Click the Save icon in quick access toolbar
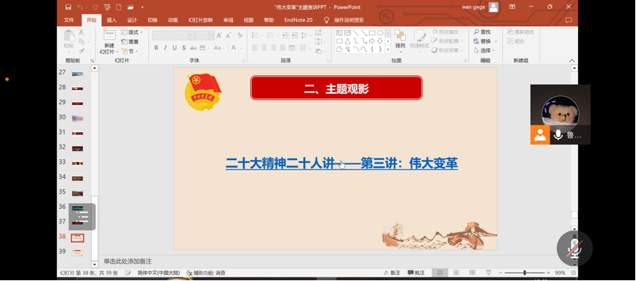636x281 pixels. tap(68, 7)
